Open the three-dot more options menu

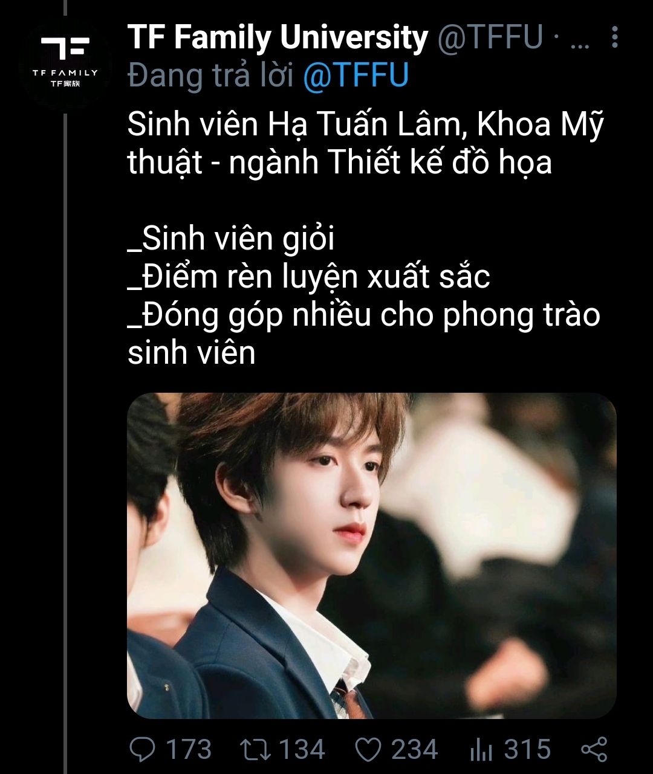click(614, 37)
